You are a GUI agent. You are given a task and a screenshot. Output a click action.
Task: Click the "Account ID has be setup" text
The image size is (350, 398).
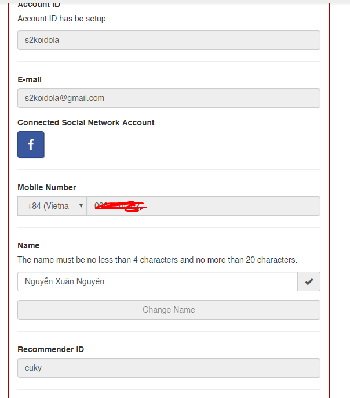pos(61,19)
